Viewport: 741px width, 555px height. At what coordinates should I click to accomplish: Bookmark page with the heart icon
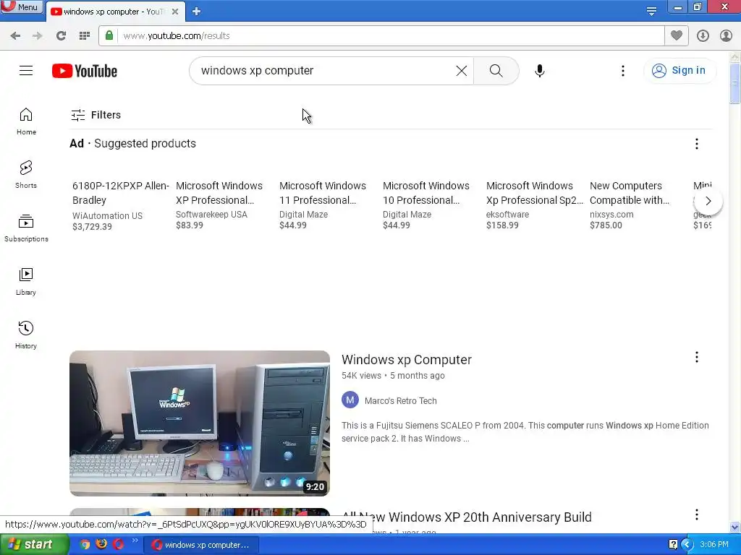(x=677, y=35)
